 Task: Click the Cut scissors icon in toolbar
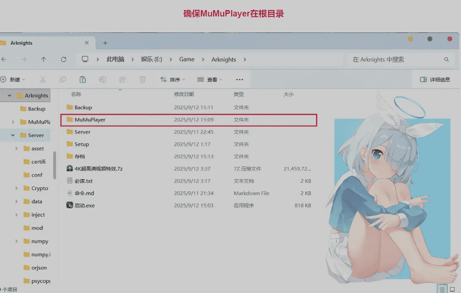(43, 80)
